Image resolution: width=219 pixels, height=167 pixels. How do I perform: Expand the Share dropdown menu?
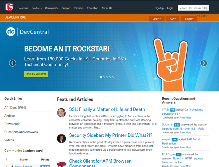click(189, 19)
